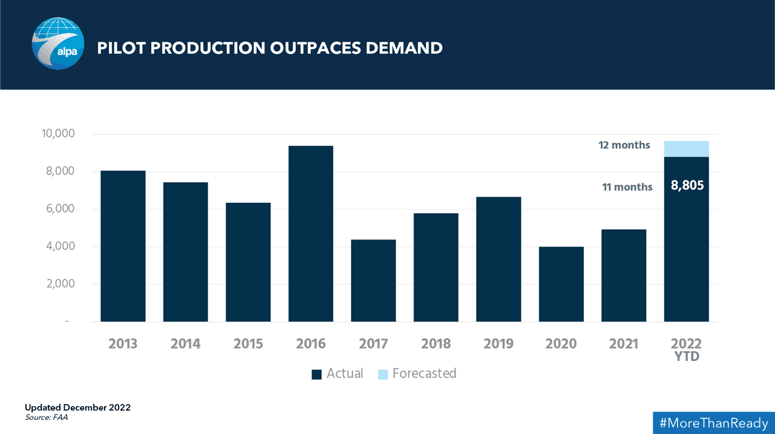Click the #MoreThanReady hashtag banner
This screenshot has height=434, width=775.
[x=713, y=423]
